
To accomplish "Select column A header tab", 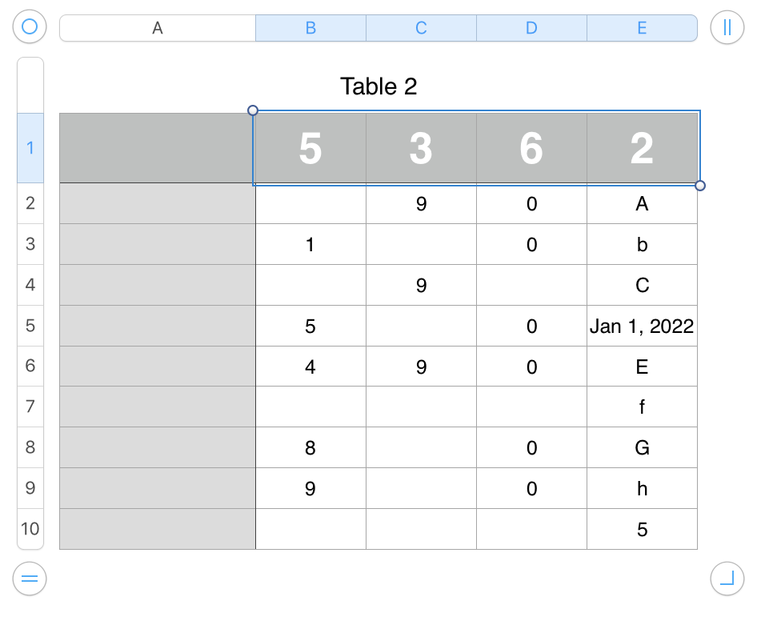I will pyautogui.click(x=158, y=28).
